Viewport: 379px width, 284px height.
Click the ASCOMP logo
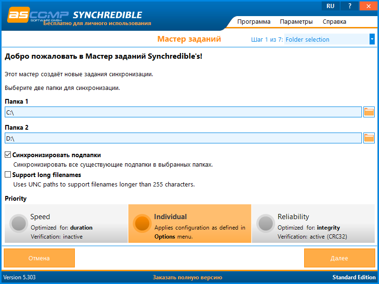[x=38, y=15]
